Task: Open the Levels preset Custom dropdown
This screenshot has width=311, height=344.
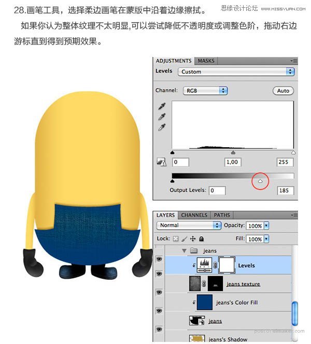Action: pos(236,71)
